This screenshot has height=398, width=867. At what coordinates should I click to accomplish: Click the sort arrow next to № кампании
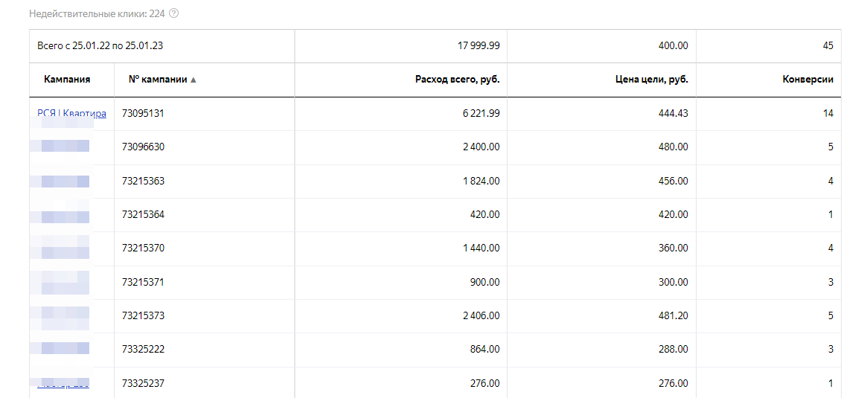pyautogui.click(x=193, y=80)
